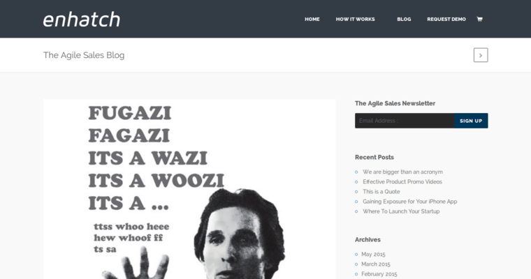Open 'Gaining Exposure for Your iPhone App'

pyautogui.click(x=409, y=201)
